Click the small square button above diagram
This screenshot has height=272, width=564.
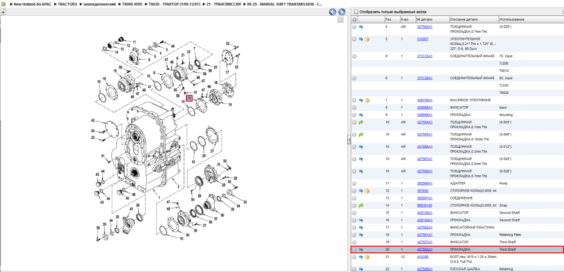[x=340, y=20]
